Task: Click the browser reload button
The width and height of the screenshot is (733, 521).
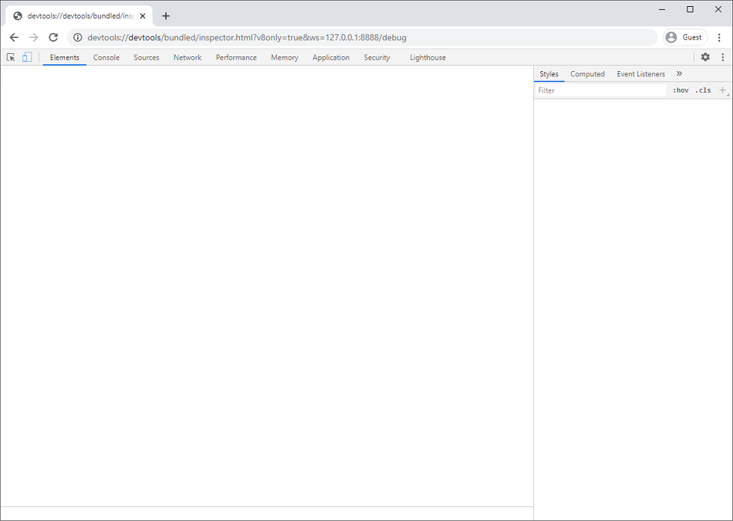Action: coord(53,37)
